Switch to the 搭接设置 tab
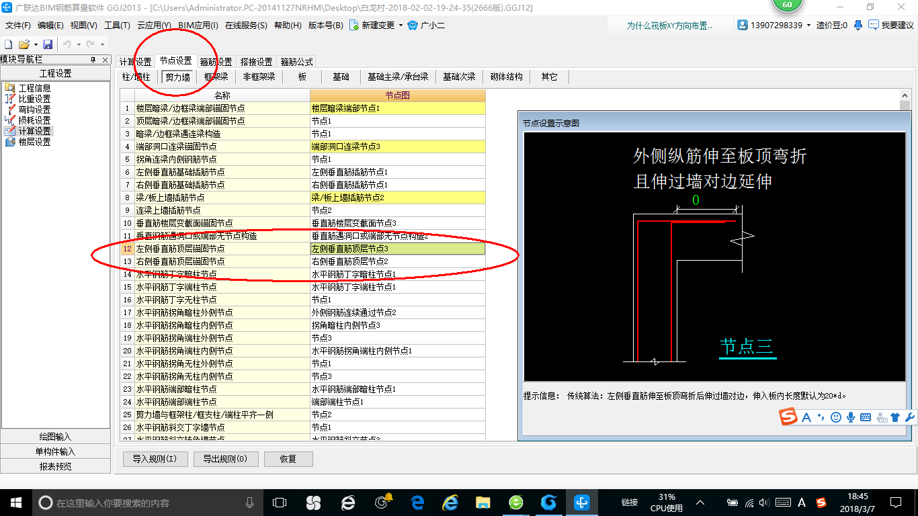918x516 pixels. tap(256, 62)
